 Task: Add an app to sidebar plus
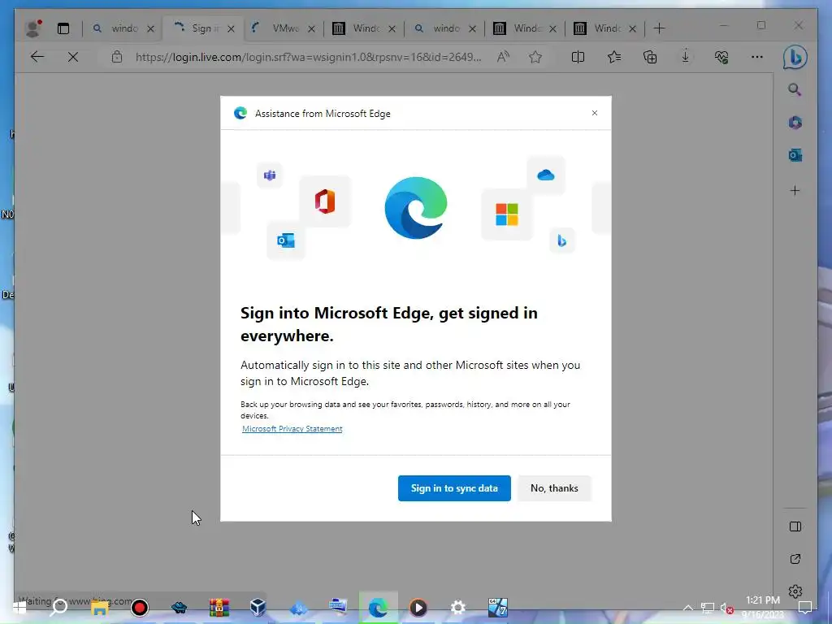[795, 190]
